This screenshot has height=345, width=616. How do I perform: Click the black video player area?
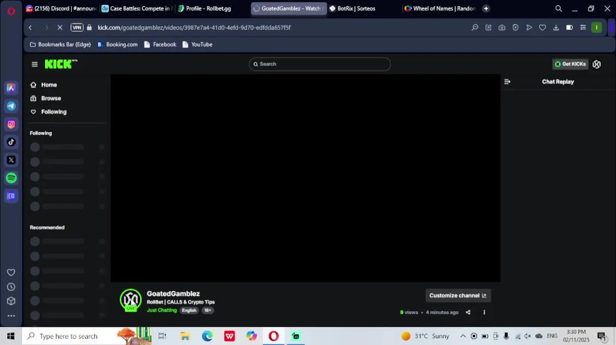pos(305,178)
